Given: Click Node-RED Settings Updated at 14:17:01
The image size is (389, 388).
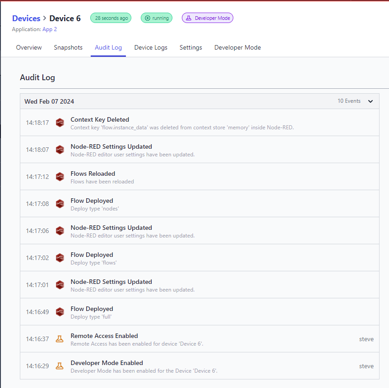Looking at the screenshot, I should [111, 282].
